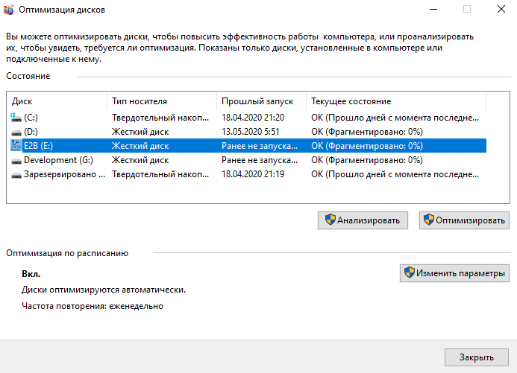This screenshot has height=373, width=517.
Task: Select the (C:) drive icon
Action: (x=16, y=118)
